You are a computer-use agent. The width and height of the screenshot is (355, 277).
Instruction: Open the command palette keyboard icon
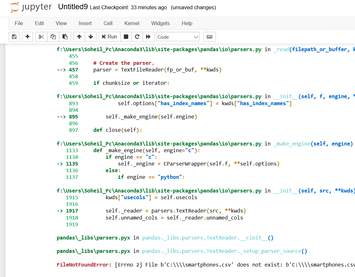coord(209,37)
